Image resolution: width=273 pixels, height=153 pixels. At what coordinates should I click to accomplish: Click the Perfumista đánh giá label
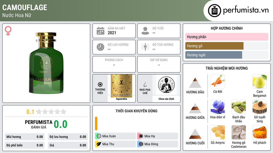(x=39, y=124)
